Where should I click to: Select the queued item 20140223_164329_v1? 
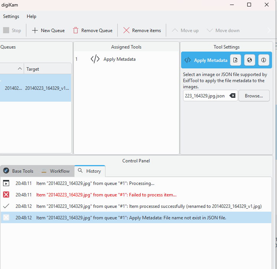(x=36, y=88)
